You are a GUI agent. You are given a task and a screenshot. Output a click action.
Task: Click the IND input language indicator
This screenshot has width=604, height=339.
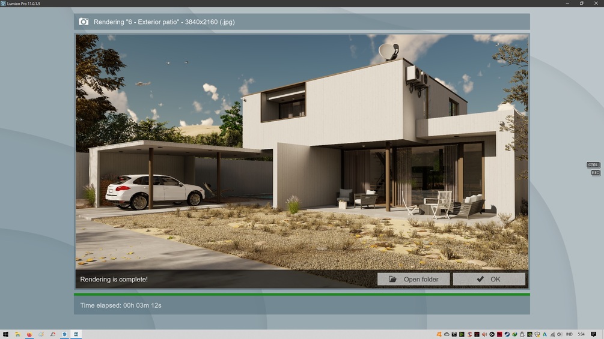[x=569, y=334]
